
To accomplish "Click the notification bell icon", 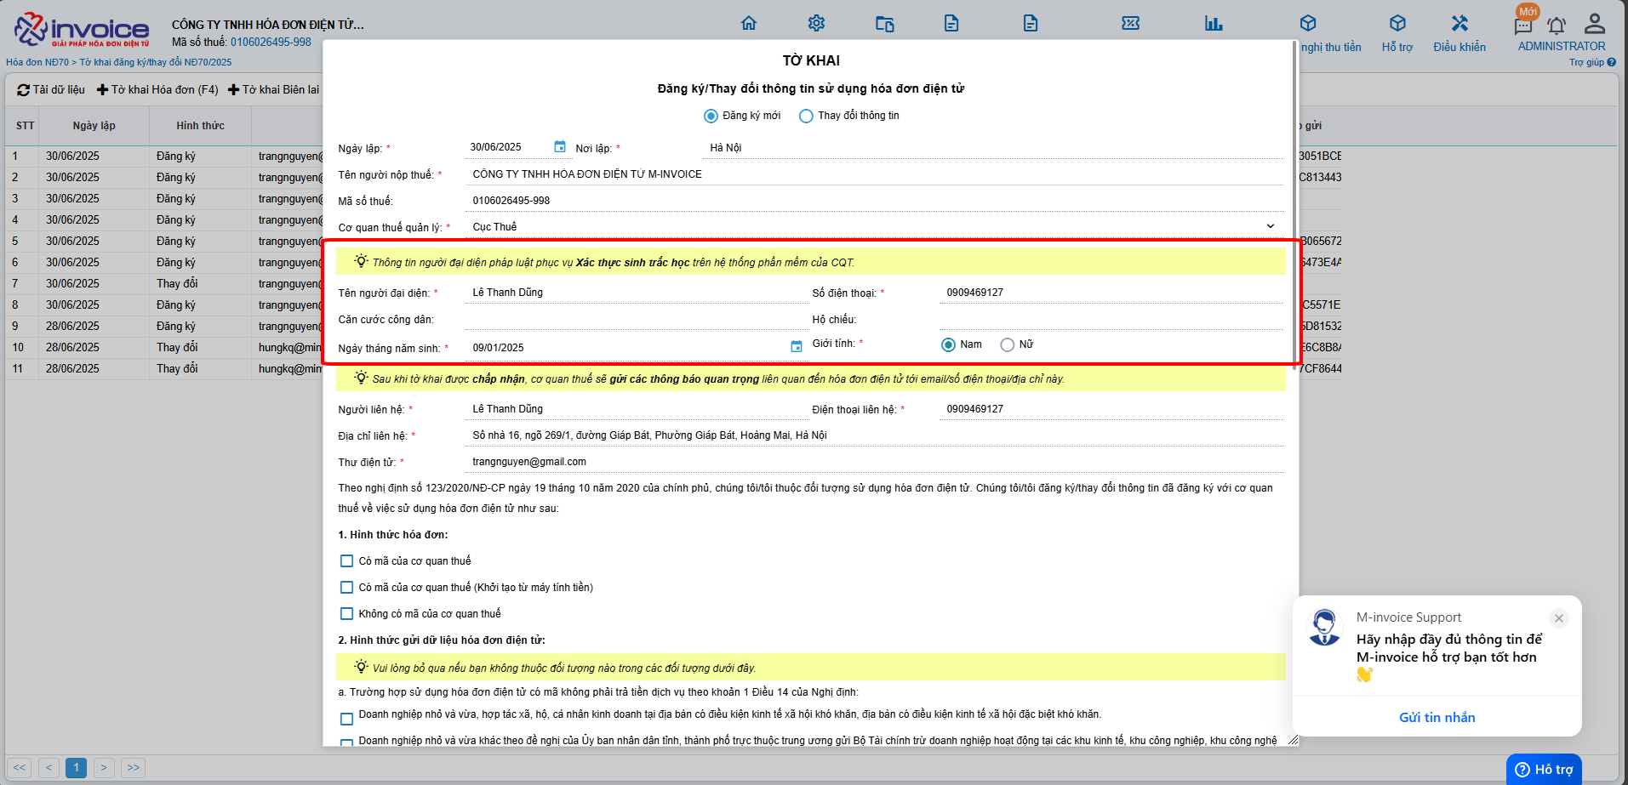I will point(1557,26).
